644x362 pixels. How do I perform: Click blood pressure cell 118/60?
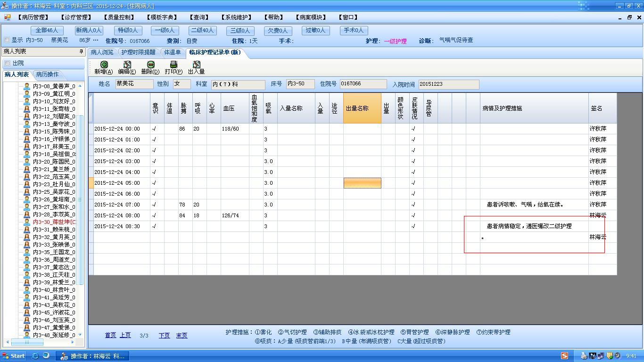click(x=235, y=129)
